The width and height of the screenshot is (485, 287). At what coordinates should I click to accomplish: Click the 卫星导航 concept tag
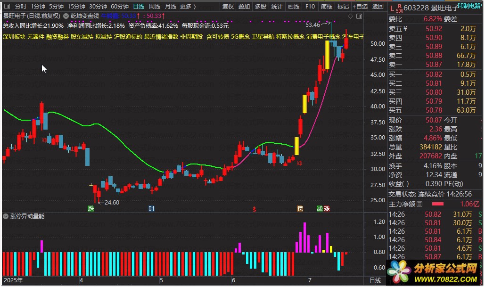point(263,36)
